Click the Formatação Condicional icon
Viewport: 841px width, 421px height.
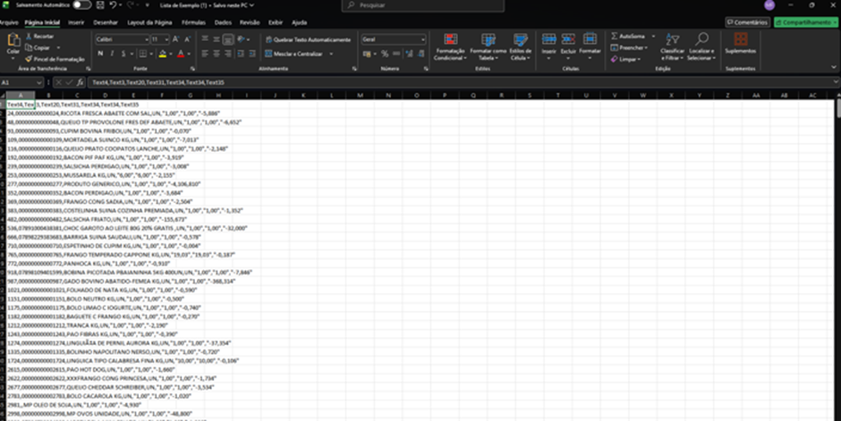pos(450,39)
